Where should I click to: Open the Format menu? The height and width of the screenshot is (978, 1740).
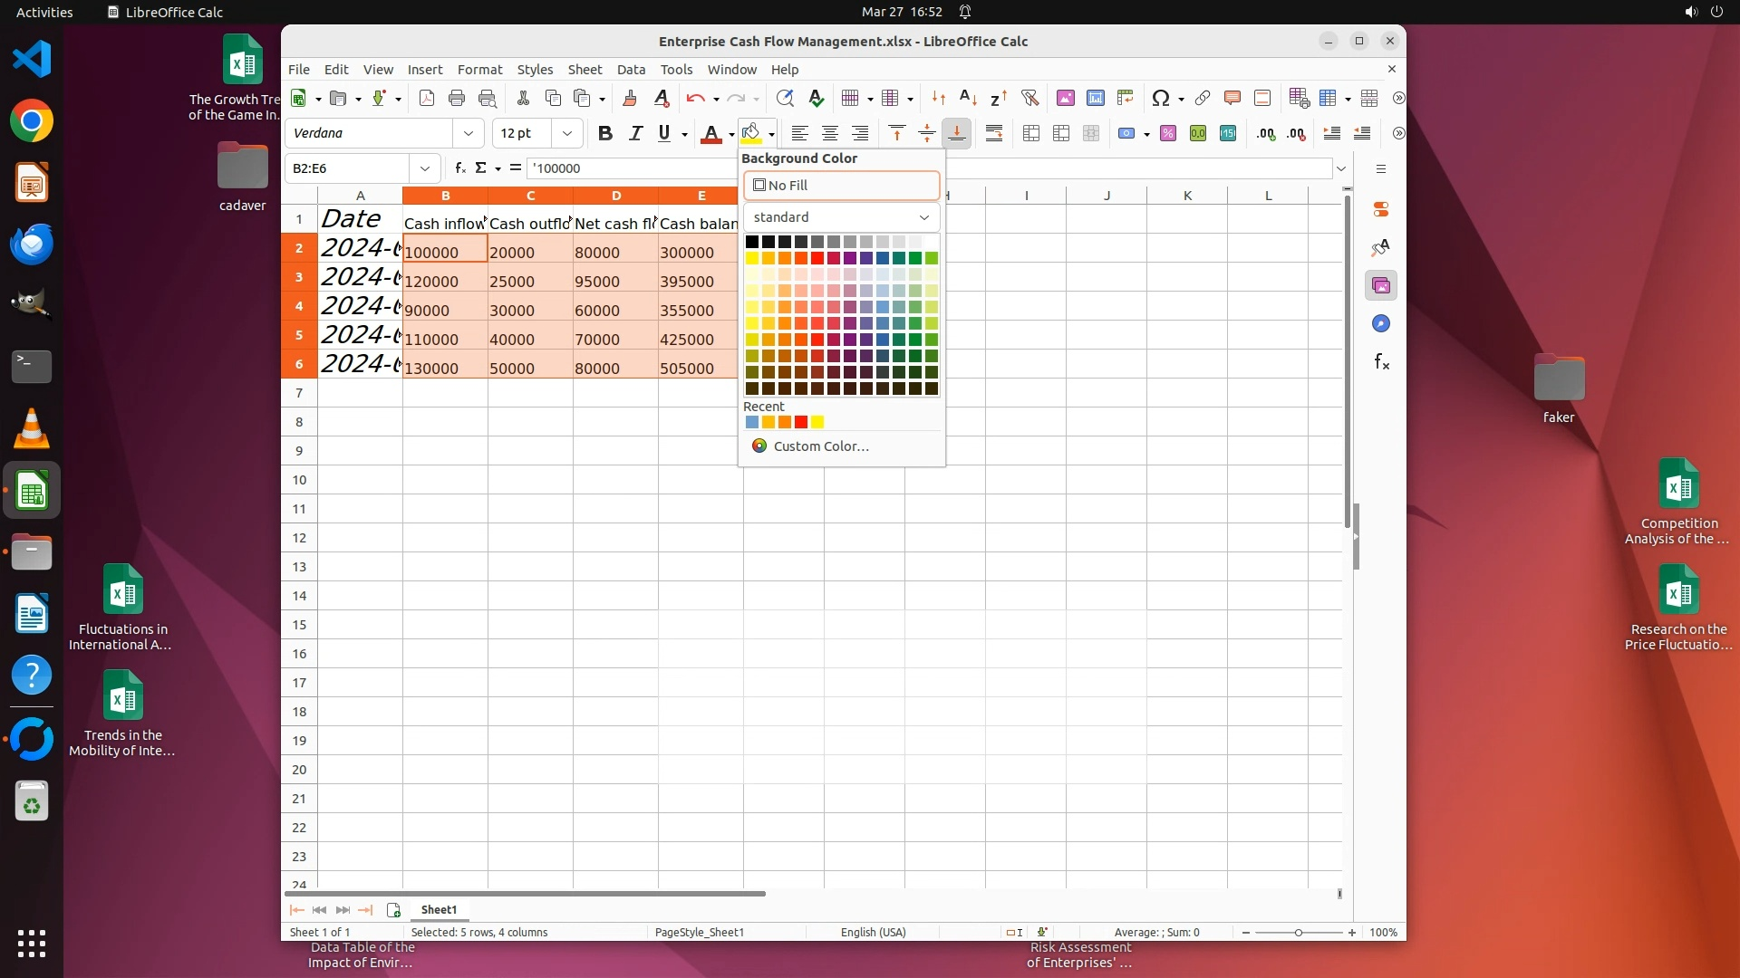pyautogui.click(x=479, y=69)
